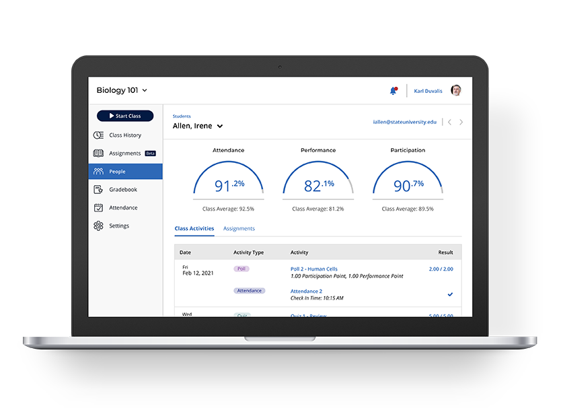Click the Attendance activity type tag
The width and height of the screenshot is (561, 408).
(x=250, y=290)
